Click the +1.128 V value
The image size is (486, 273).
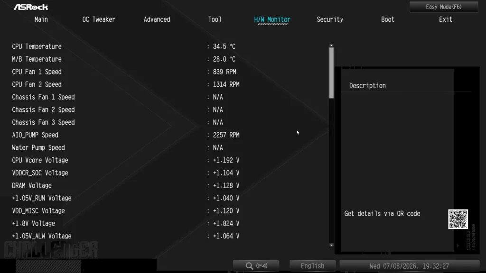(x=226, y=186)
